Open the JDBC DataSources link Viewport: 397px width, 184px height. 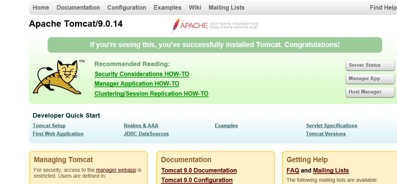point(146,134)
